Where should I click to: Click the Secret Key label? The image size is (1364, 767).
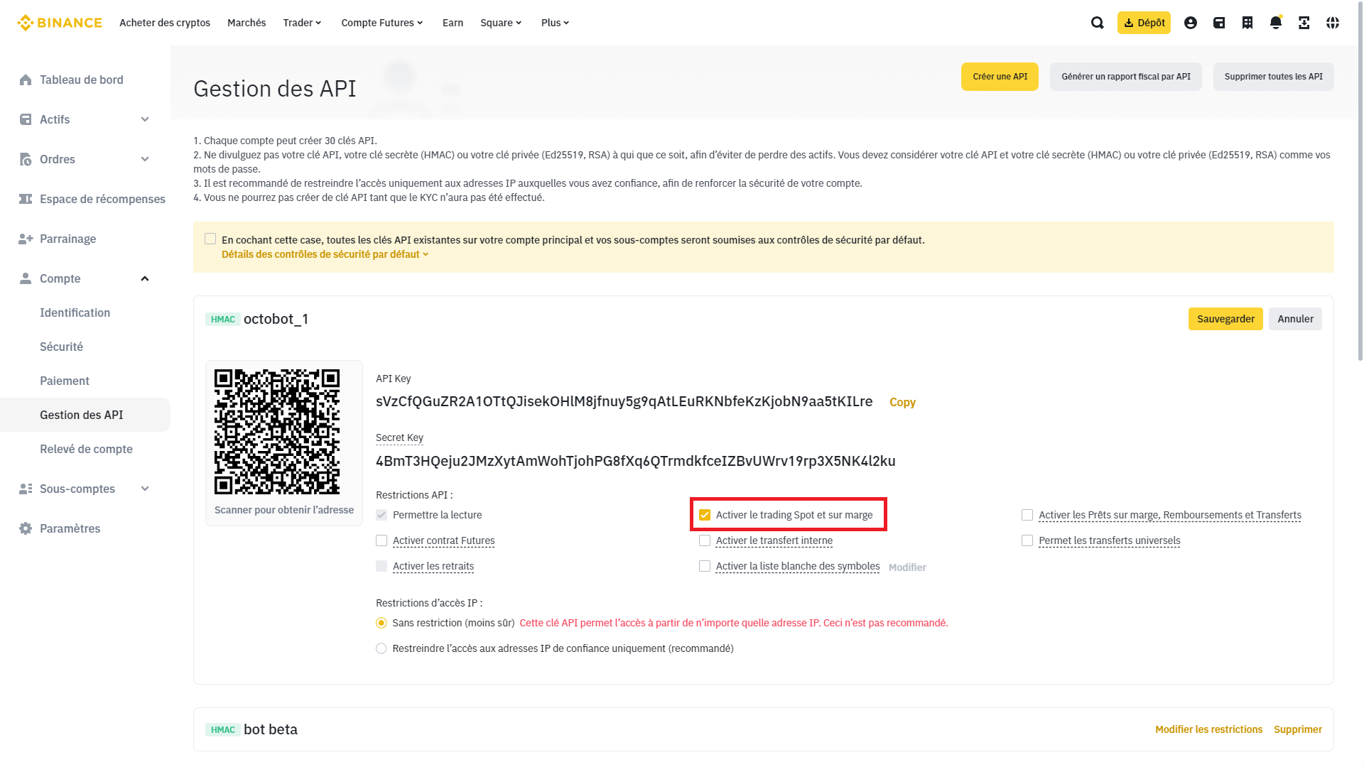point(399,437)
